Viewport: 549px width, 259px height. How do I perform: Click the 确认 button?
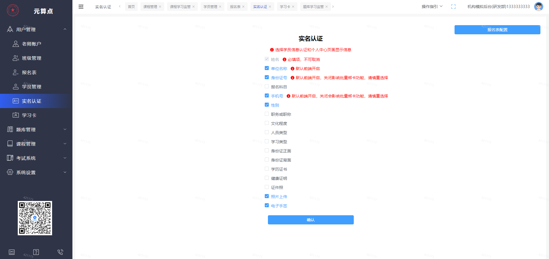[311, 220]
